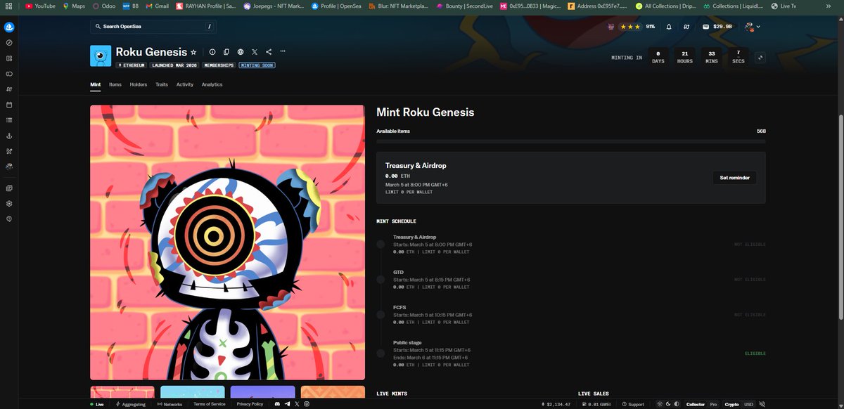Open shield Support icon in sidebar
The width and height of the screenshot is (844, 409).
(9, 219)
